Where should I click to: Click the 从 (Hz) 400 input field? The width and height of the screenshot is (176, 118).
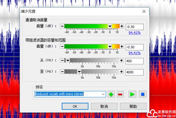point(134,61)
